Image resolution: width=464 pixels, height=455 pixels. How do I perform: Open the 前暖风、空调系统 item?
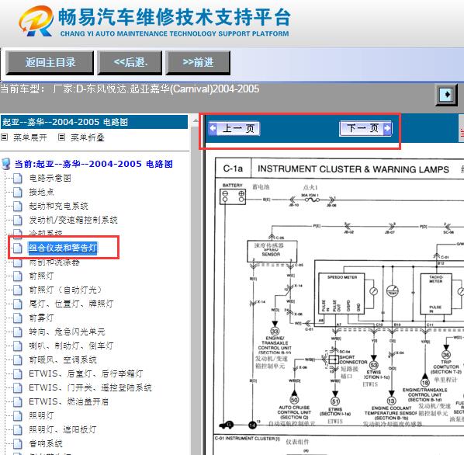(63, 359)
